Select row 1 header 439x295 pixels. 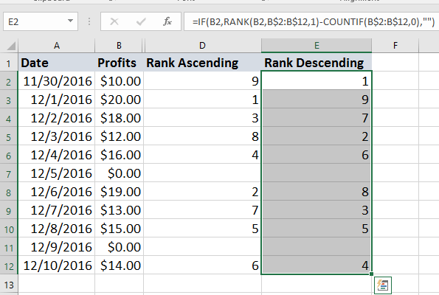click(x=9, y=63)
